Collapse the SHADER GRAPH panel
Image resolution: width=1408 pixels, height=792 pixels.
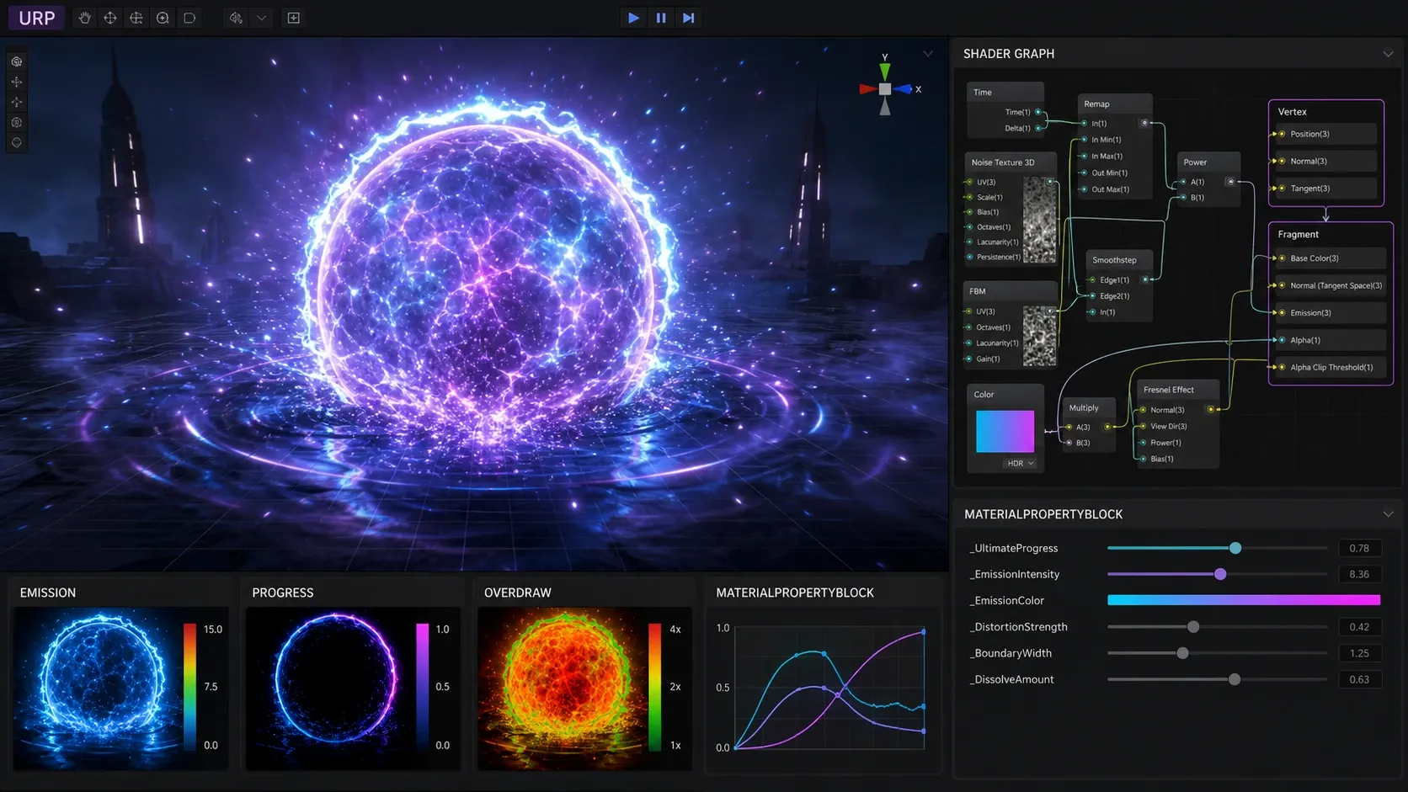pos(1388,54)
